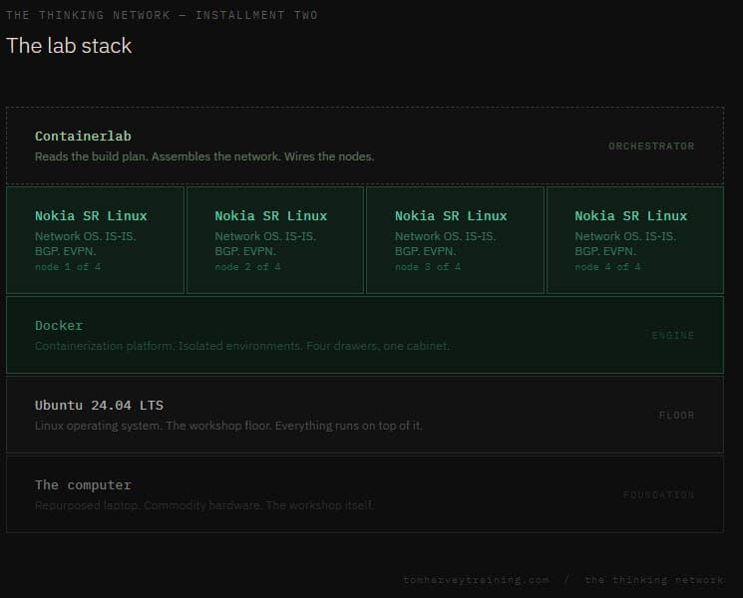The width and height of the screenshot is (743, 598).
Task: Click the ORCHESTRATOR label
Action: tap(651, 146)
